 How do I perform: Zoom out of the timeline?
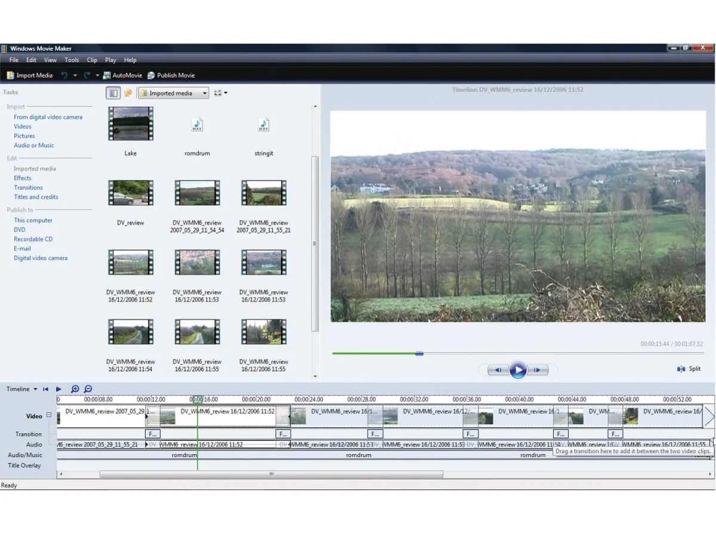point(88,389)
